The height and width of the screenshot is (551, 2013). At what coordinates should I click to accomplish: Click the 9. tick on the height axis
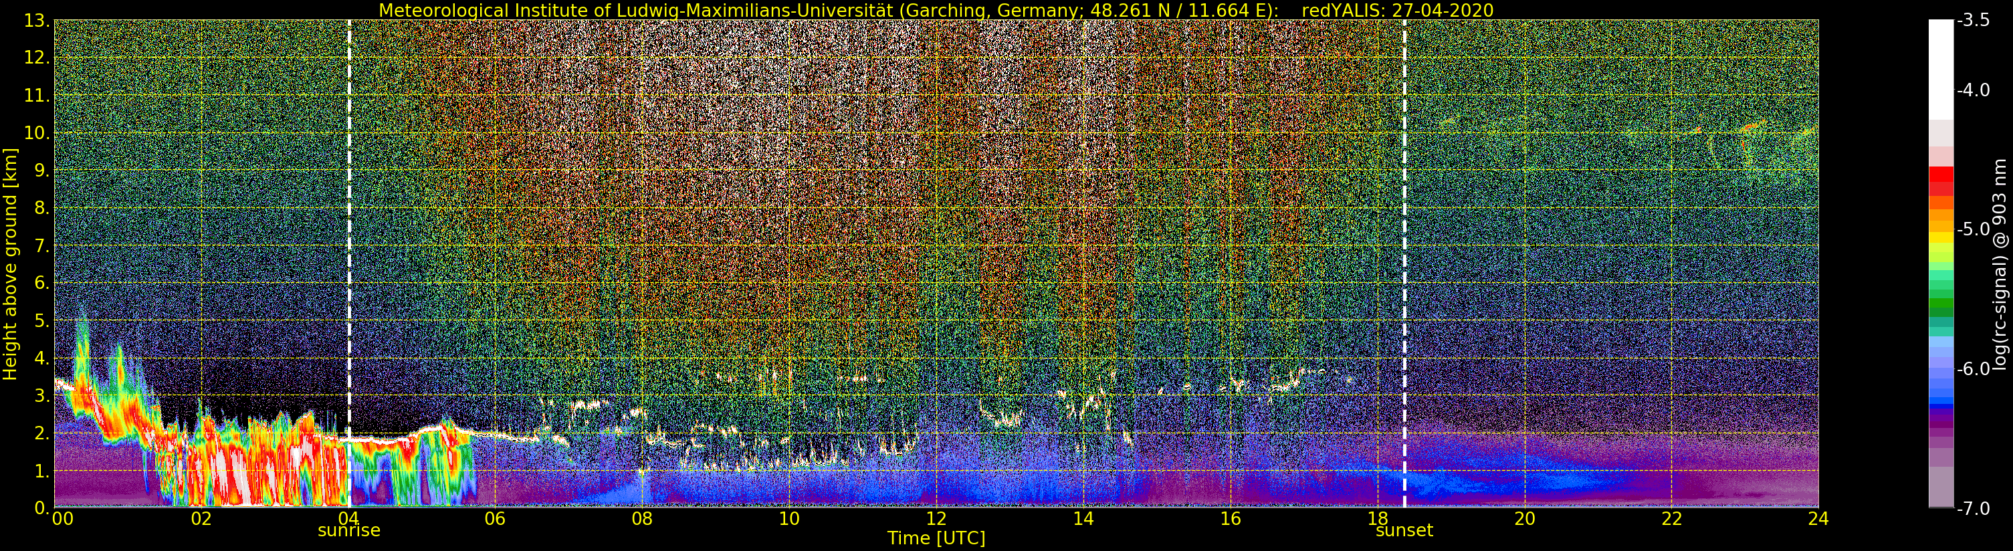[41, 171]
